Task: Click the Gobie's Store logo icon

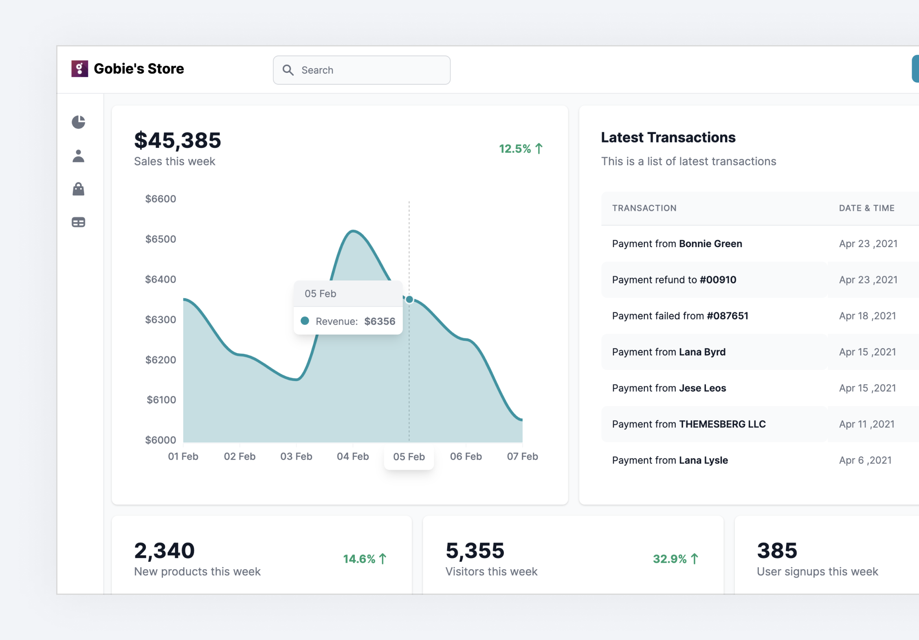Action: (x=79, y=69)
